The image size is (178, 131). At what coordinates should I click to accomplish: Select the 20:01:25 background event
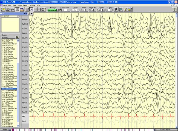[x=9, y=101]
